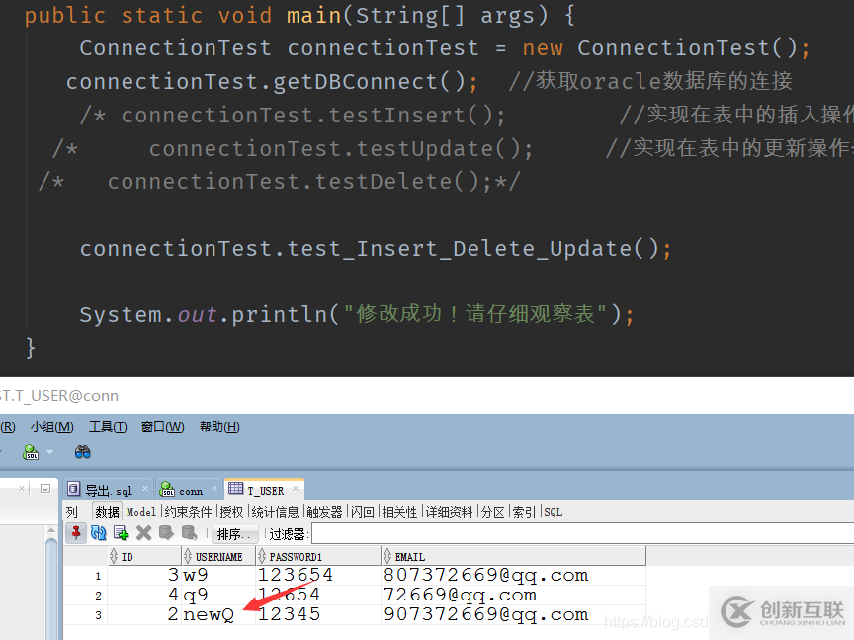The width and height of the screenshot is (854, 640).
Task: Click the binoculars find icon
Action: coord(83,452)
